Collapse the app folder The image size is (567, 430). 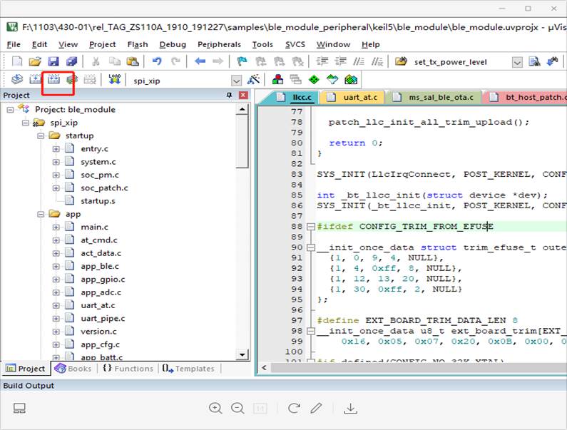pos(41,214)
